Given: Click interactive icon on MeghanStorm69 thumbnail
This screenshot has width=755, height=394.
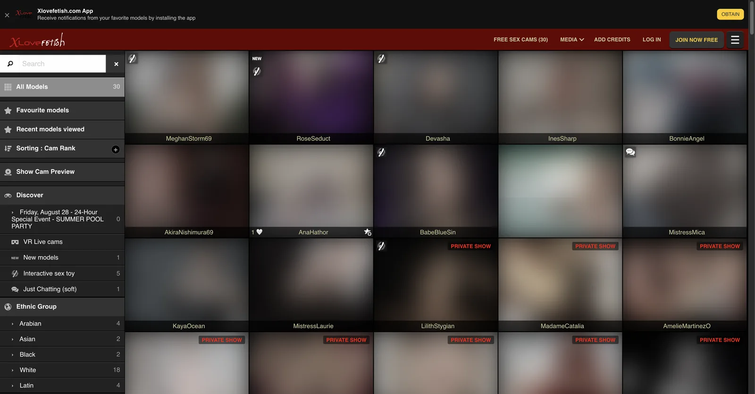Looking at the screenshot, I should coord(133,59).
